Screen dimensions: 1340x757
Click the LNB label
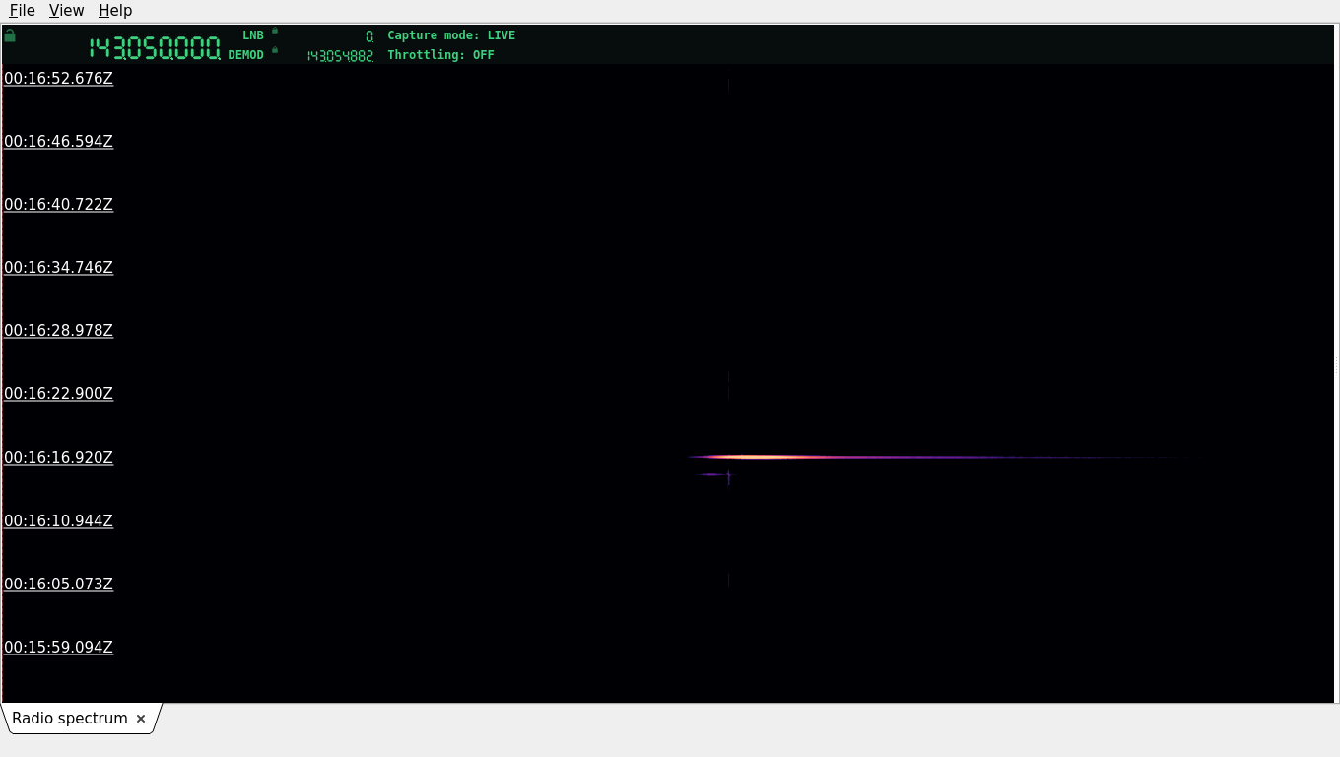coord(253,35)
